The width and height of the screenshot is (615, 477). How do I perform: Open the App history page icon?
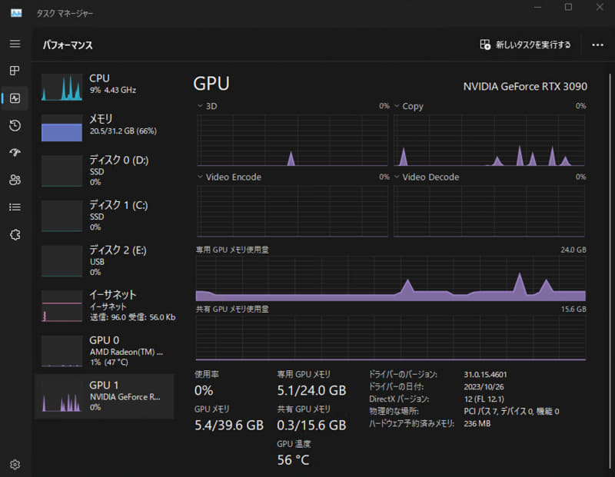pyautogui.click(x=15, y=125)
